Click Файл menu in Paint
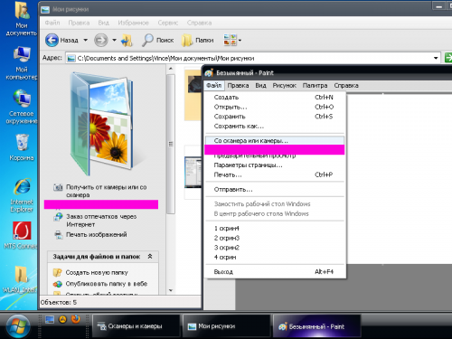 click(x=214, y=86)
